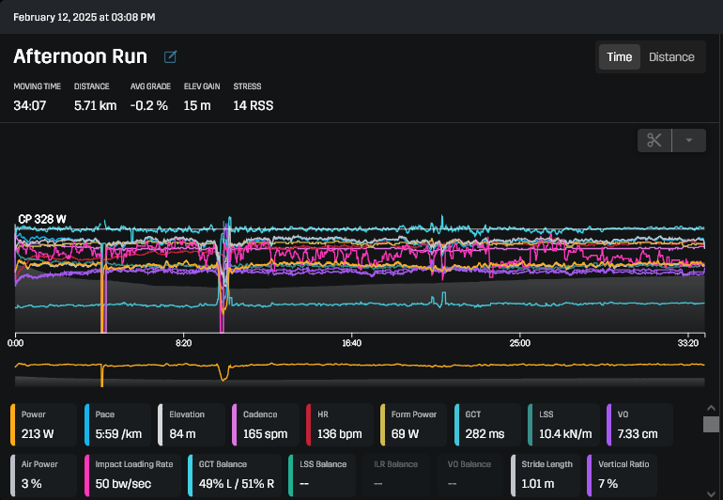Toggle the GCT Balance metric
The image size is (723, 500).
(235, 475)
